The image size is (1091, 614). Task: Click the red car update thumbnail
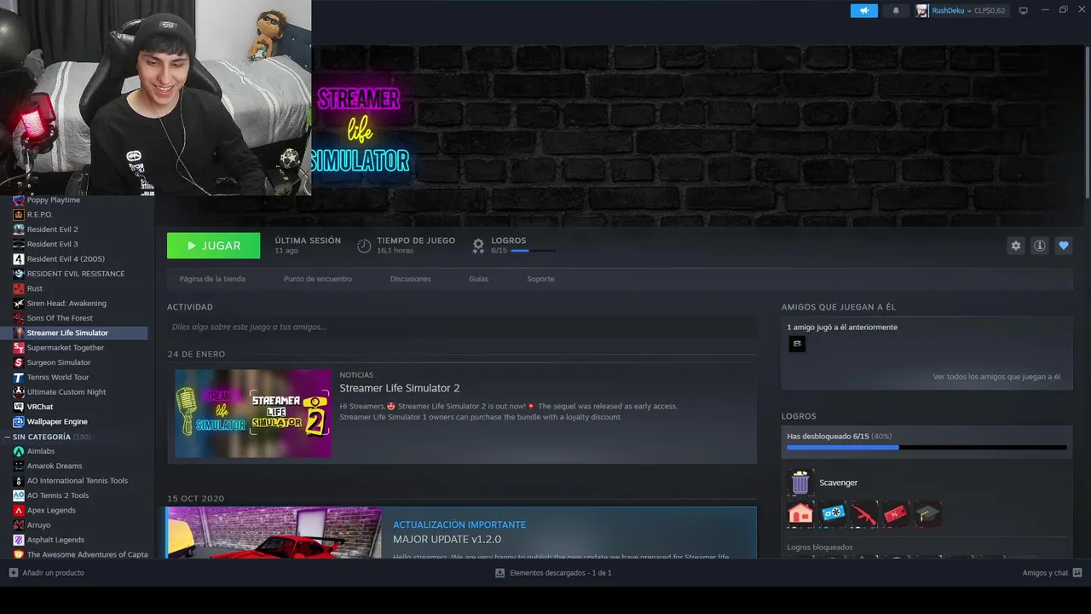tap(274, 533)
